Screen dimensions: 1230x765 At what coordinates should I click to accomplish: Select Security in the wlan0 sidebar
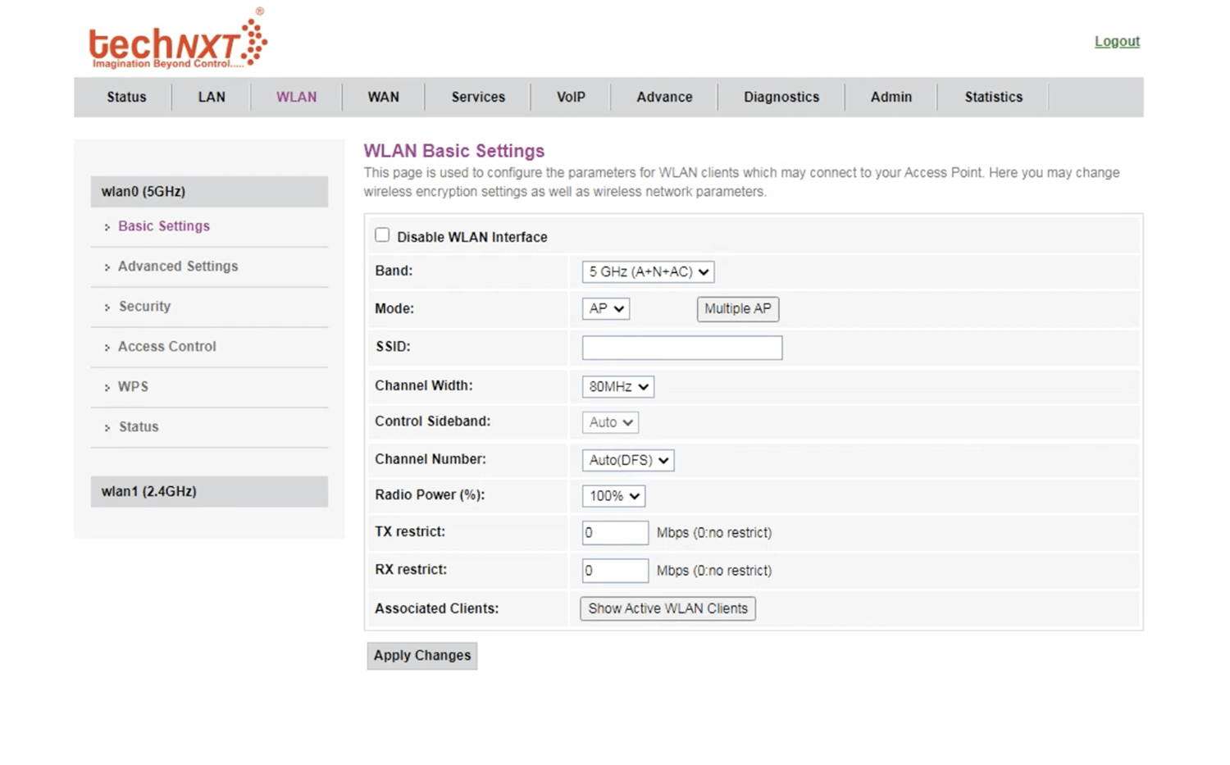144,307
